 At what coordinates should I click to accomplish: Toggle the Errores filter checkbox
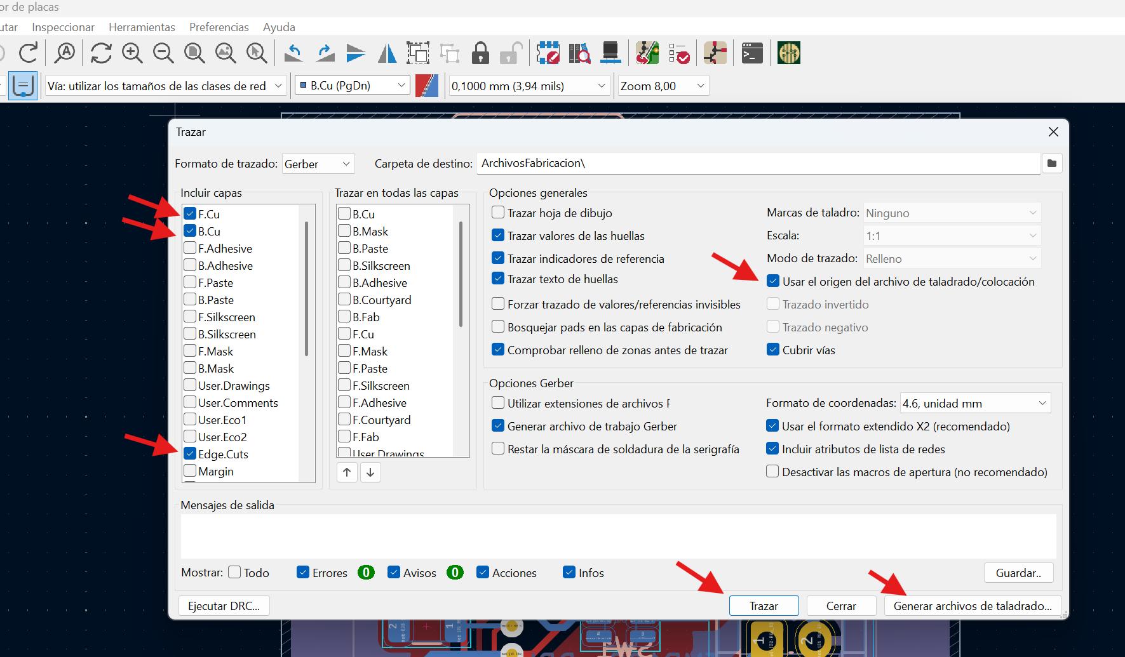[x=302, y=573]
